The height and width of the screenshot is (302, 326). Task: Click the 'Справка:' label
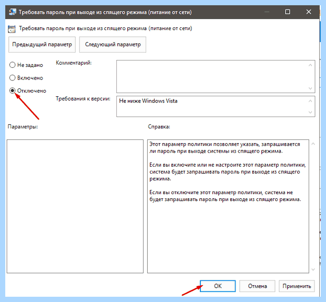[159, 127]
